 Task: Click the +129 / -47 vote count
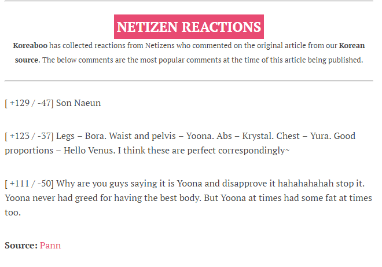point(30,103)
